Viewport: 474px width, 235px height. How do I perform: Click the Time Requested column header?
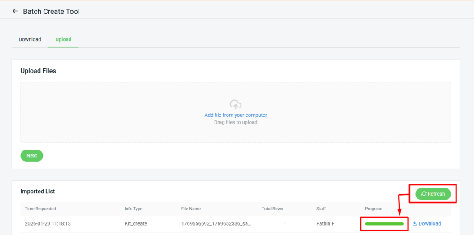pyautogui.click(x=40, y=209)
